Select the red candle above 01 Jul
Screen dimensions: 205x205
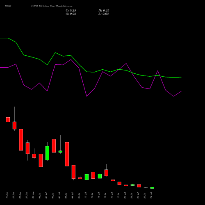[41, 160]
